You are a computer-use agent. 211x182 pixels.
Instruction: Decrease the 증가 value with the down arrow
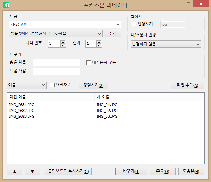click(x=99, y=45)
